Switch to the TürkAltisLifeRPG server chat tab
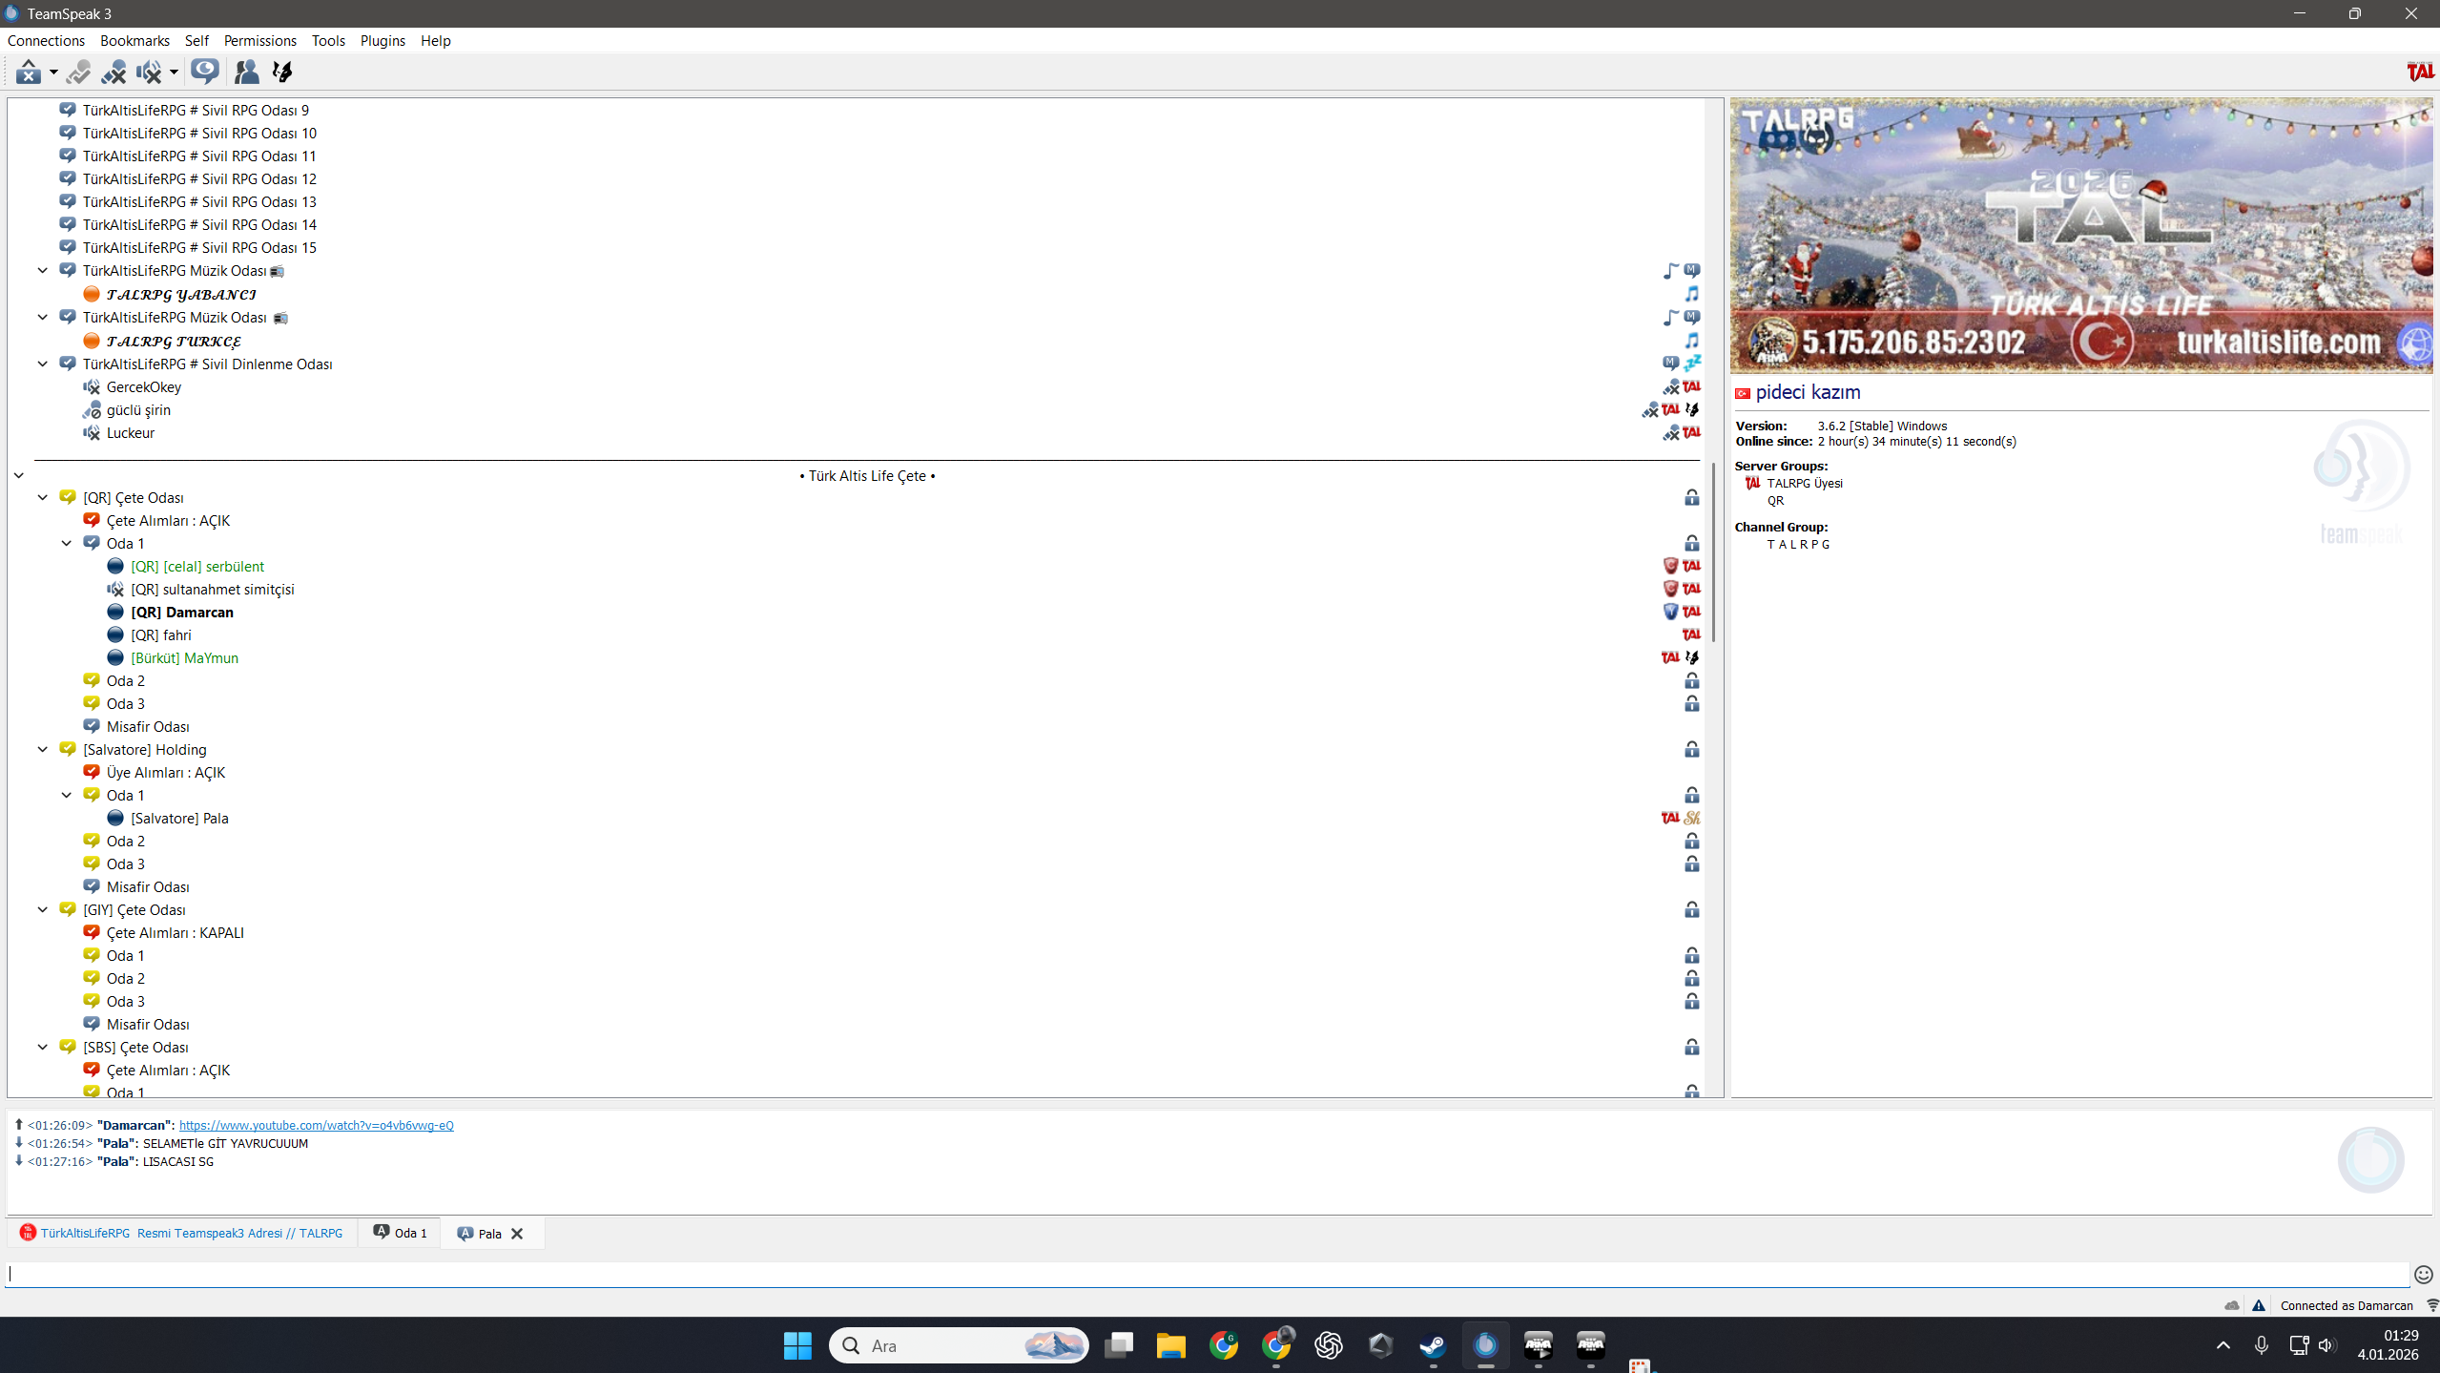The image size is (2440, 1373). (x=182, y=1233)
